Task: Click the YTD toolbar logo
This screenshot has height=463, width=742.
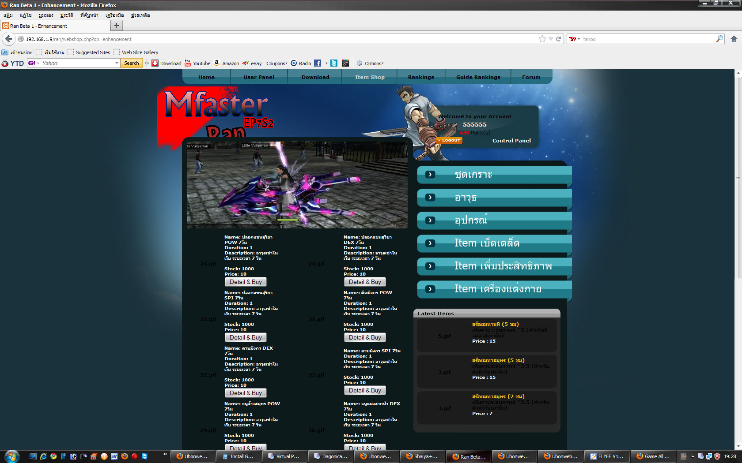Action: 12,63
